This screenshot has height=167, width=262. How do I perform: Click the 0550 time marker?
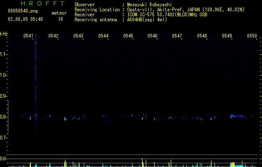click(252, 36)
